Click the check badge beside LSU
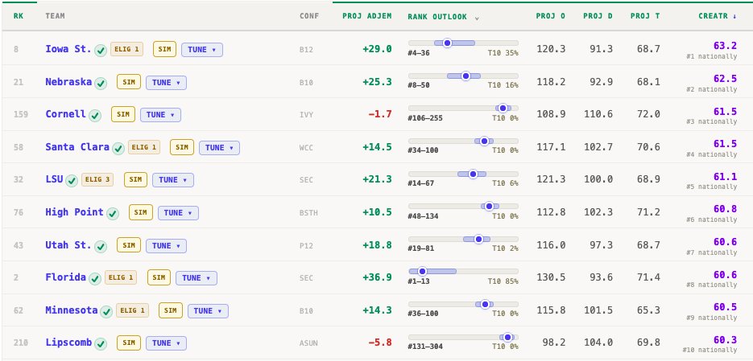This screenshot has width=753, height=361. (x=72, y=181)
